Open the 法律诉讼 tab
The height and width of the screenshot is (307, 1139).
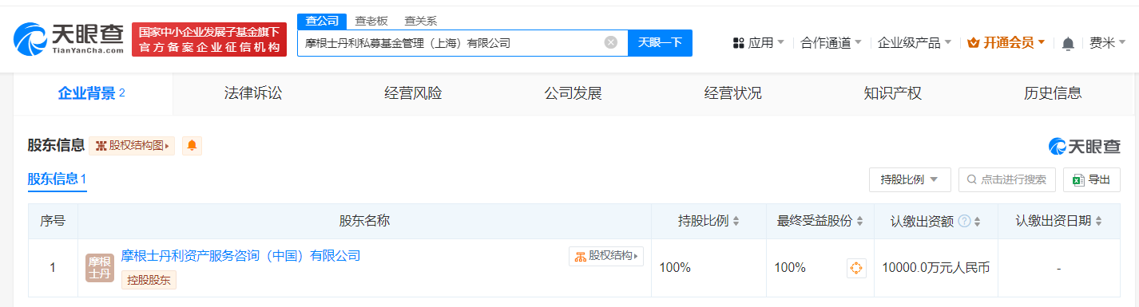click(x=253, y=93)
